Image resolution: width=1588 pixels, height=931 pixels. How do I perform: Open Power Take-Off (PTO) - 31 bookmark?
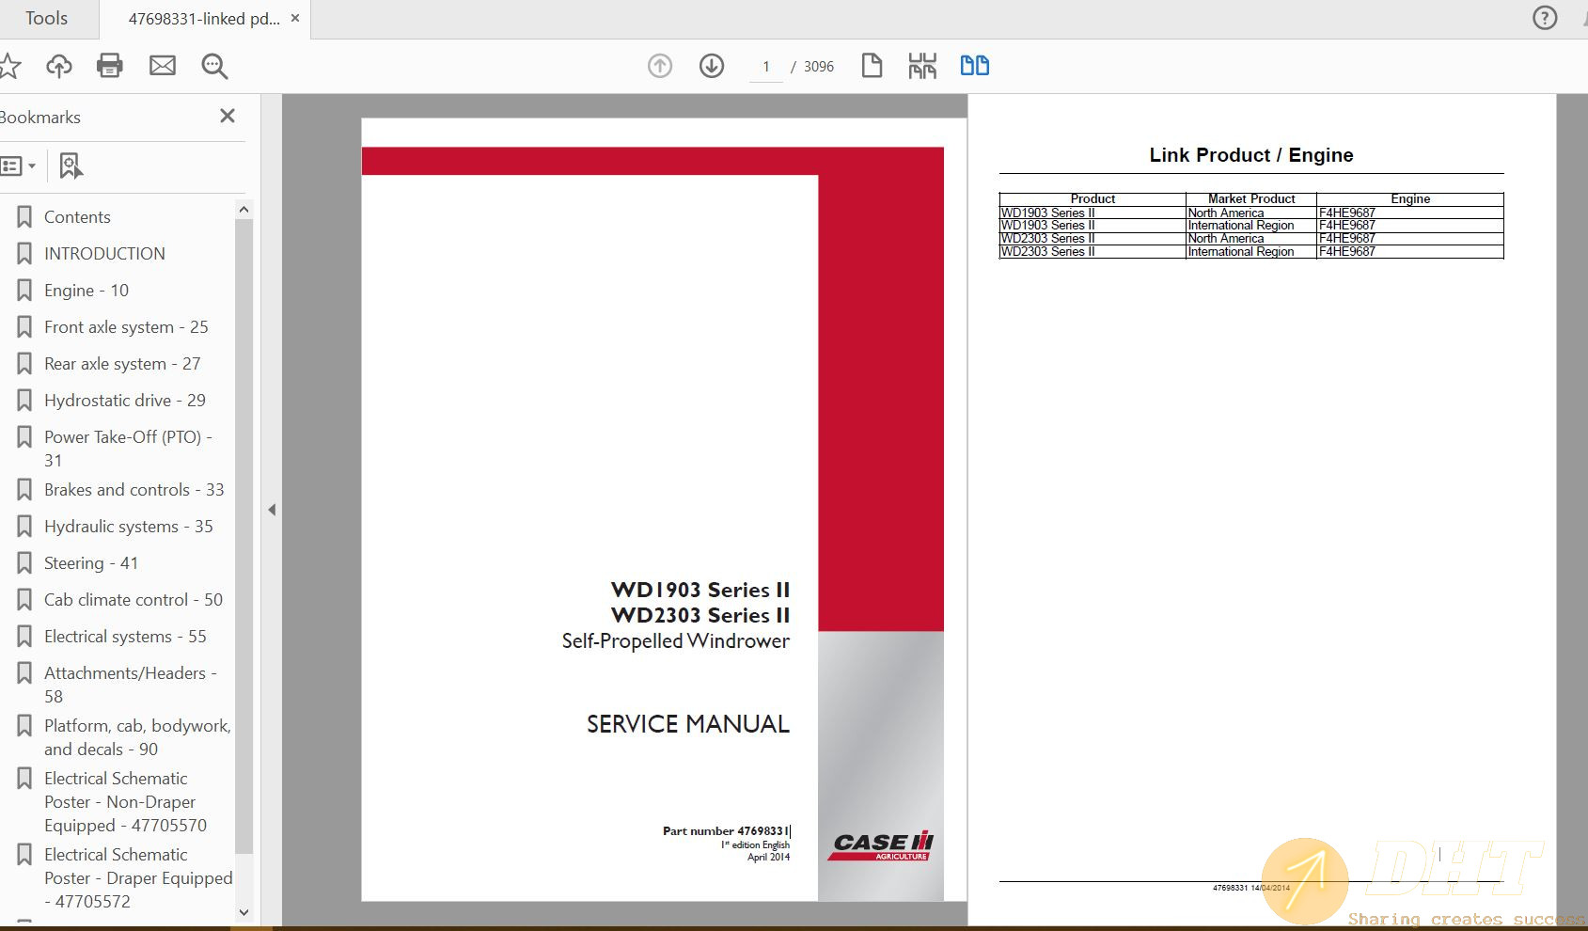click(128, 449)
